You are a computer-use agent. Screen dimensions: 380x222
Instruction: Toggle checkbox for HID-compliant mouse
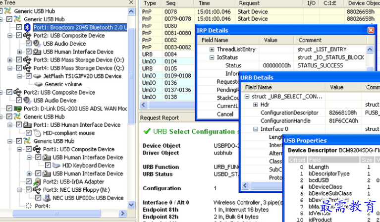[29, 133]
